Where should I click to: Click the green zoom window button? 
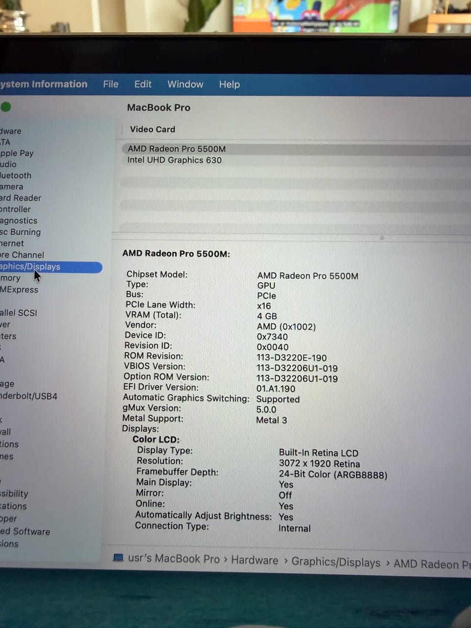point(5,106)
